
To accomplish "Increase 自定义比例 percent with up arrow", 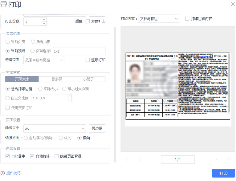I will click(69, 96).
